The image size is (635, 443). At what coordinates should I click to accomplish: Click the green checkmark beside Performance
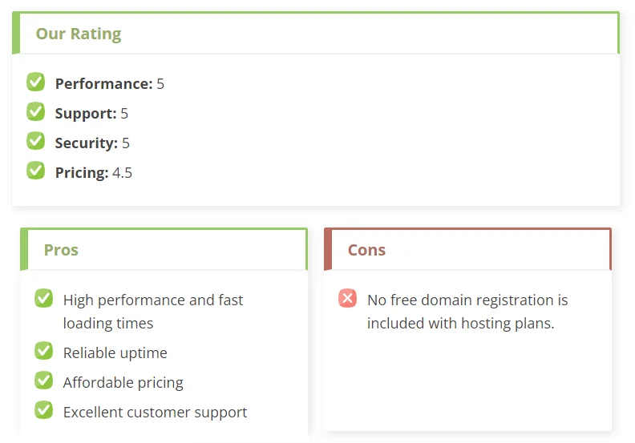[35, 83]
